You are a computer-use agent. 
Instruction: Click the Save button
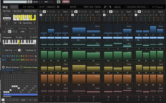(x=91, y=7)
